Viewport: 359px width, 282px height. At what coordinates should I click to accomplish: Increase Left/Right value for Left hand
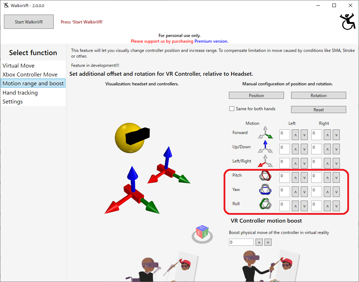click(295, 163)
